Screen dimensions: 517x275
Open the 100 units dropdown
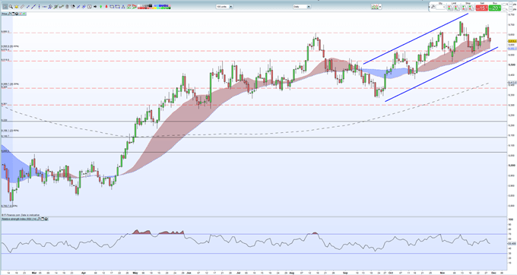pyautogui.click(x=224, y=7)
